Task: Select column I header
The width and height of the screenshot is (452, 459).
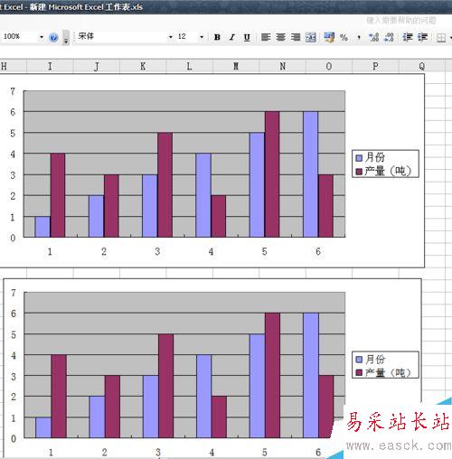Action: coord(50,66)
